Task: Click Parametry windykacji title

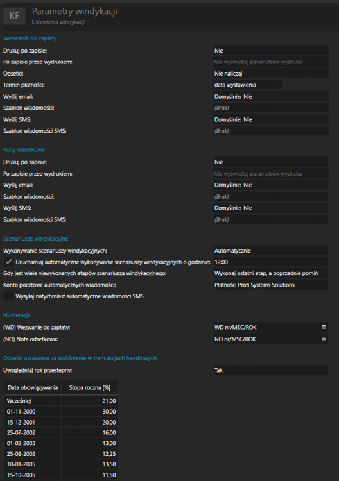Action: (x=74, y=12)
